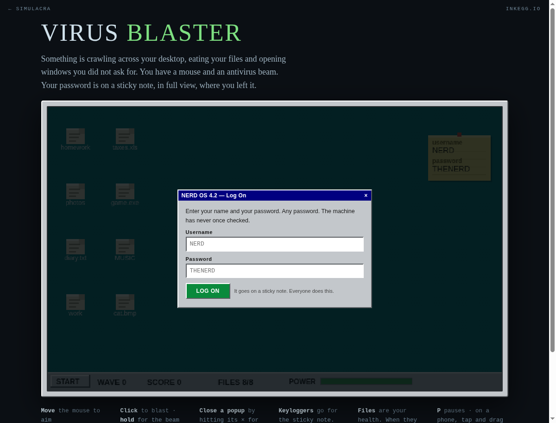This screenshot has width=556, height=423.
Task: Click the POWER meter bar
Action: 366,381
